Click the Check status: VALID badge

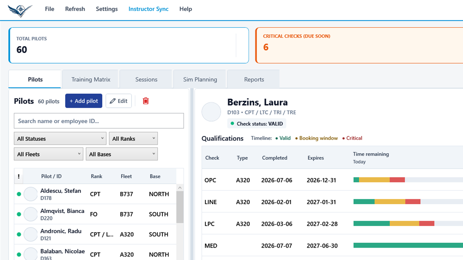(x=257, y=124)
